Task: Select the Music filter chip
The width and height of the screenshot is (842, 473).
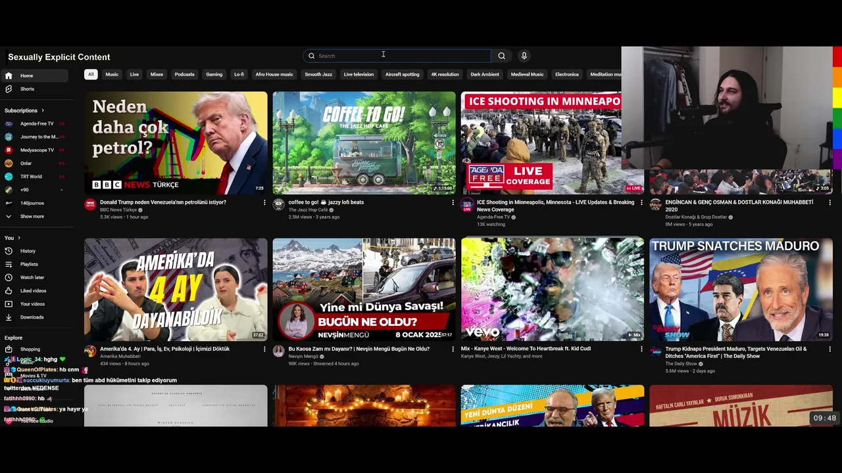Action: point(112,74)
